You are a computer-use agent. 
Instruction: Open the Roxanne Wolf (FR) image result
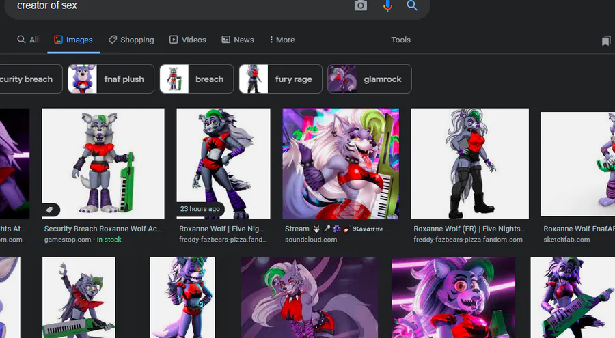[470, 163]
